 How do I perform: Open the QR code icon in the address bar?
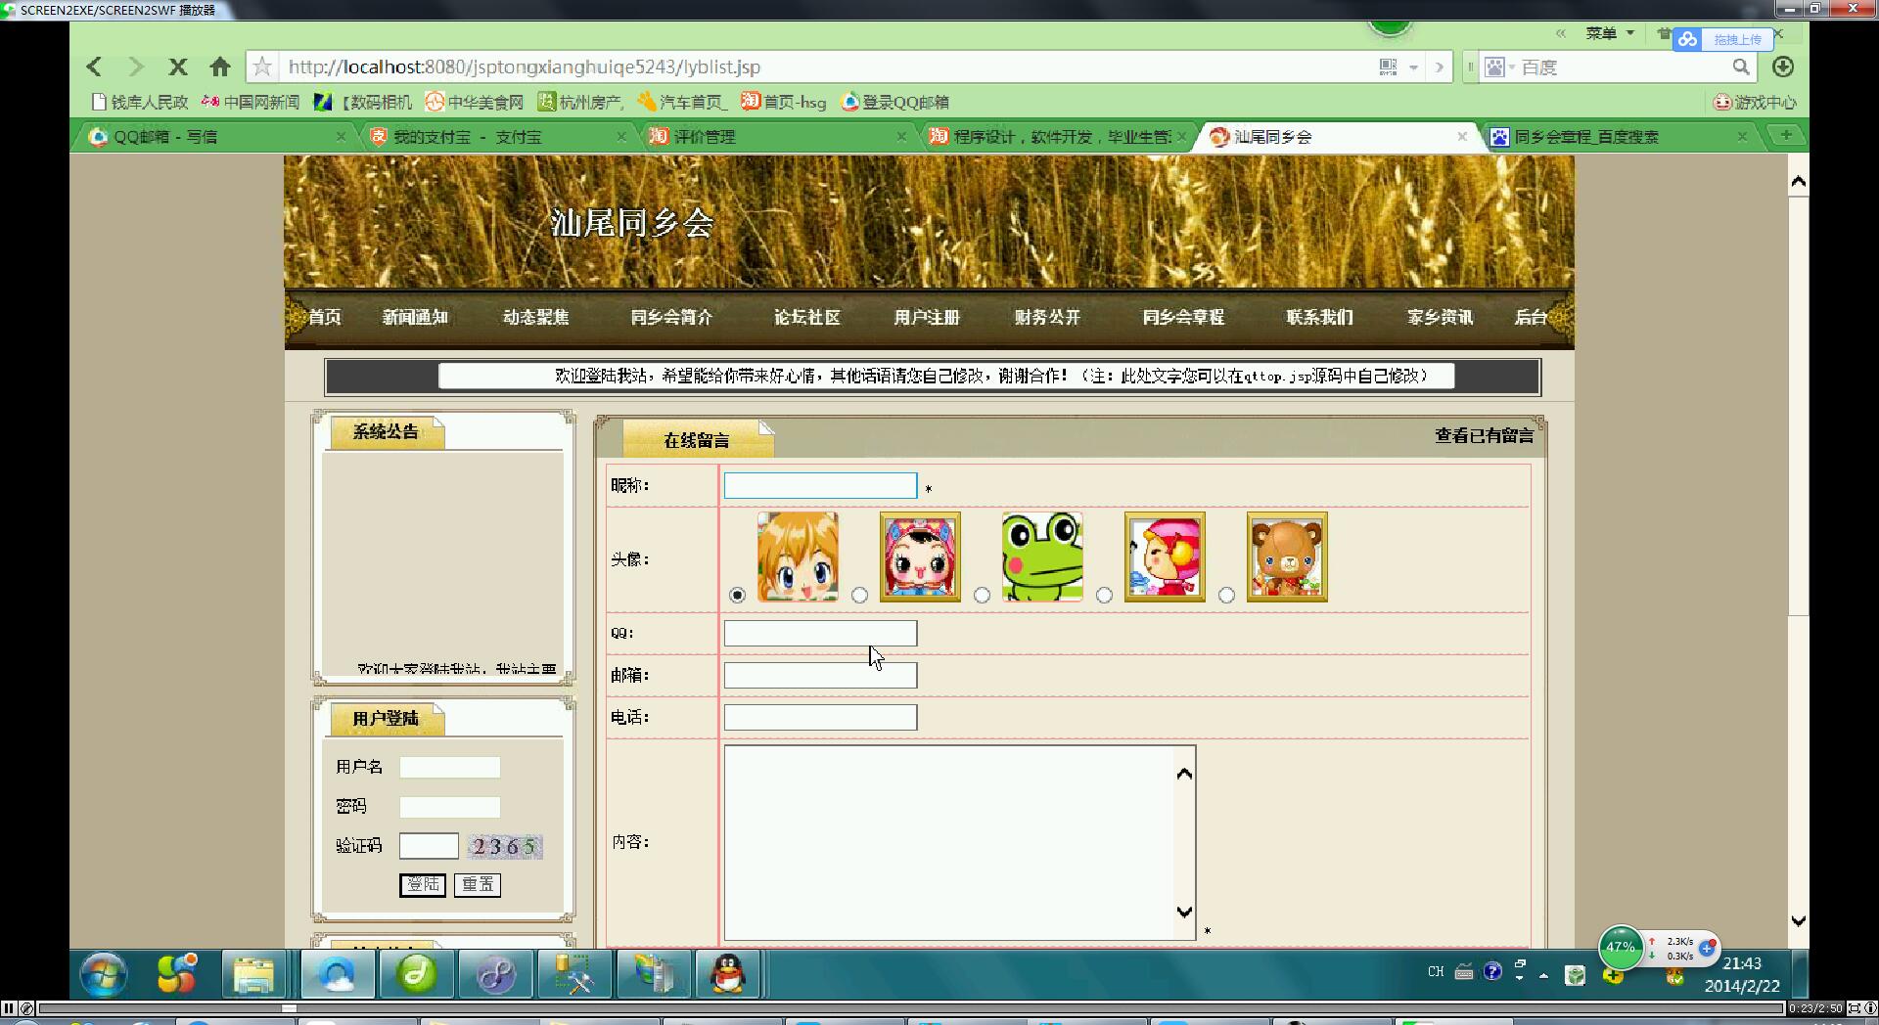1388,67
